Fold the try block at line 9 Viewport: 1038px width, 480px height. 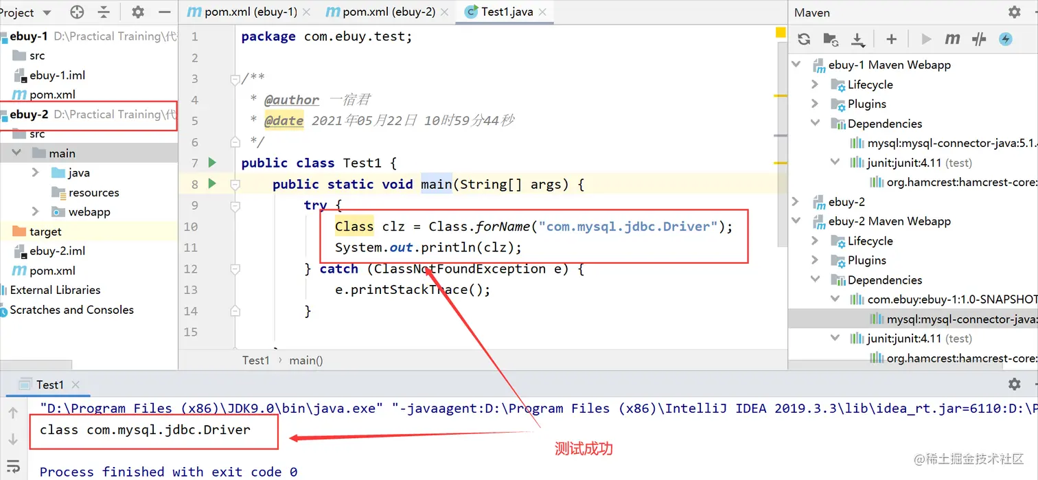click(x=235, y=205)
